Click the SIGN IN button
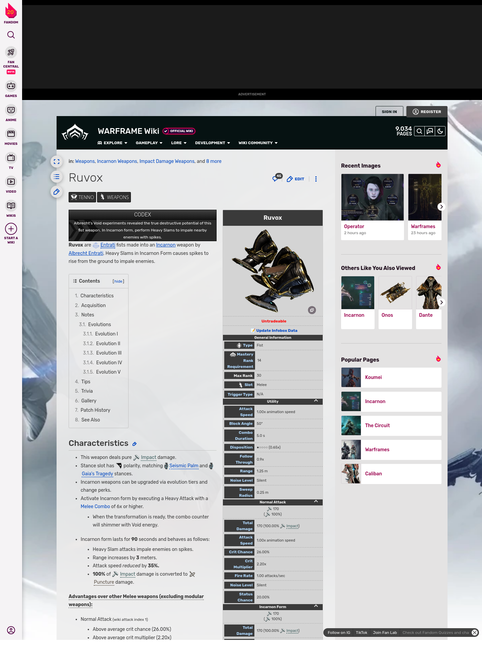482x669 pixels. point(389,112)
